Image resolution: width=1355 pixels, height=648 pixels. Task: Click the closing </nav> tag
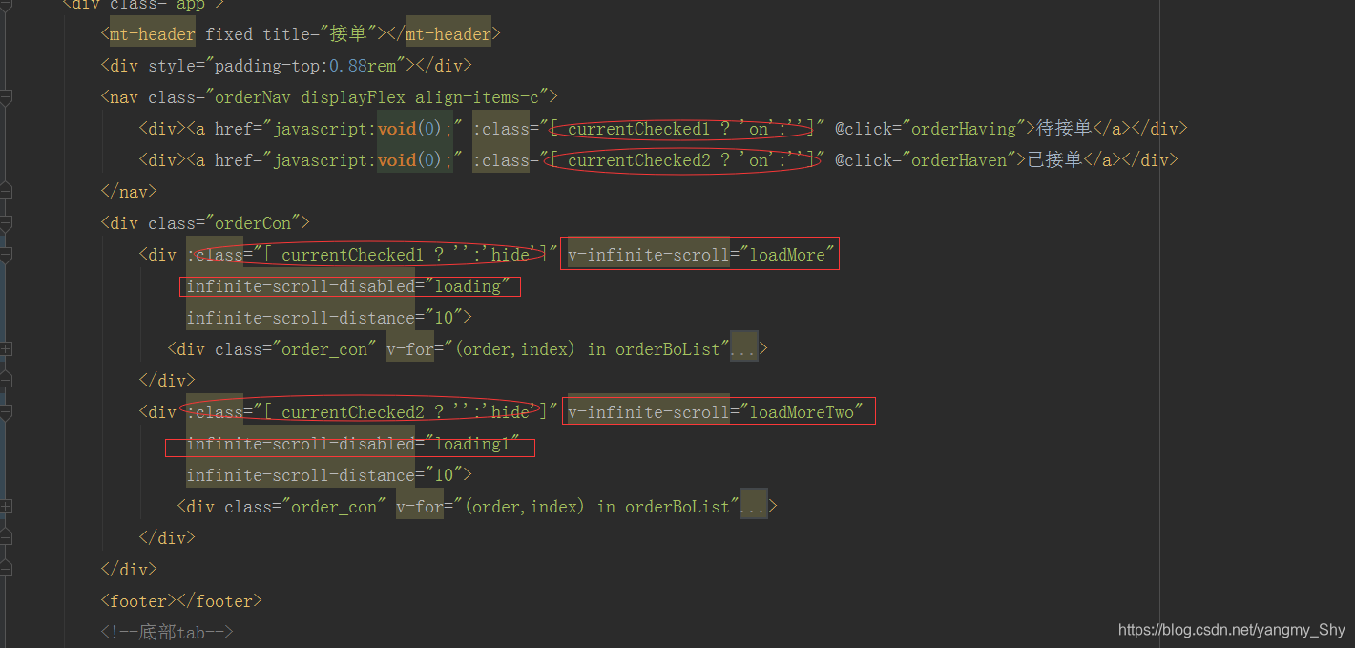[x=129, y=192]
